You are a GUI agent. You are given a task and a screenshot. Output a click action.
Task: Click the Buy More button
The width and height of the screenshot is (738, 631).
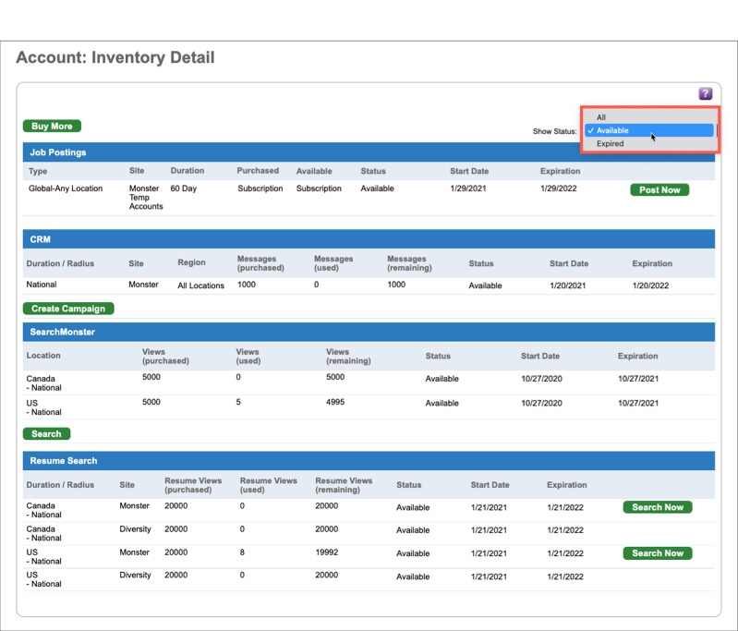point(52,127)
